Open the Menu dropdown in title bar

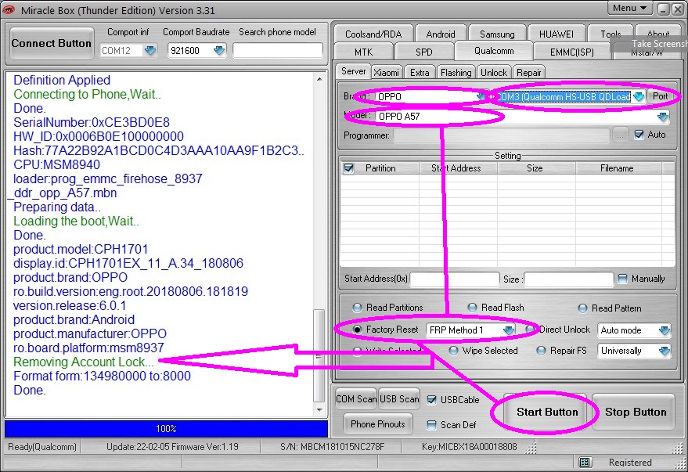coord(629,9)
